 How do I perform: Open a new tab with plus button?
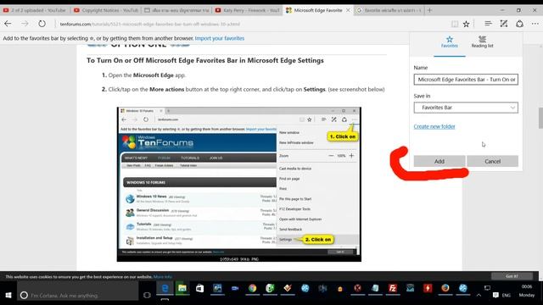(429, 10)
